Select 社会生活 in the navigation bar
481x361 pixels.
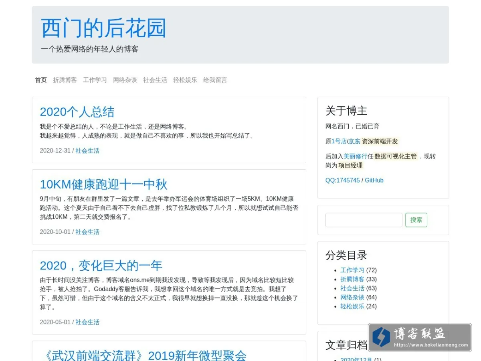(155, 80)
